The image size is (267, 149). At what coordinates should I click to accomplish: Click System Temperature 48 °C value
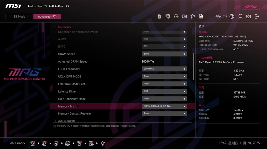[236, 49]
